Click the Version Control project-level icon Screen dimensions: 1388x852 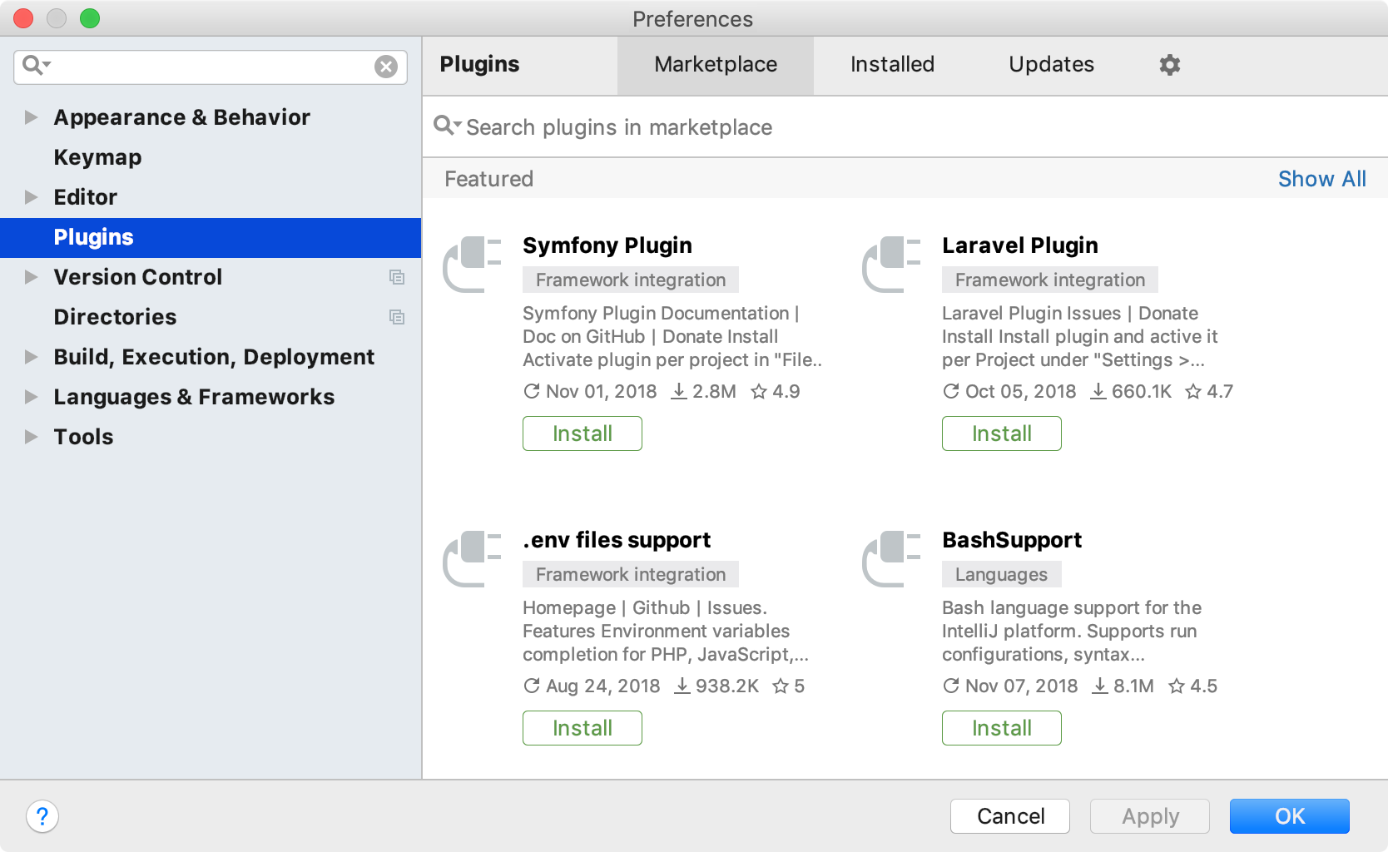(x=397, y=277)
